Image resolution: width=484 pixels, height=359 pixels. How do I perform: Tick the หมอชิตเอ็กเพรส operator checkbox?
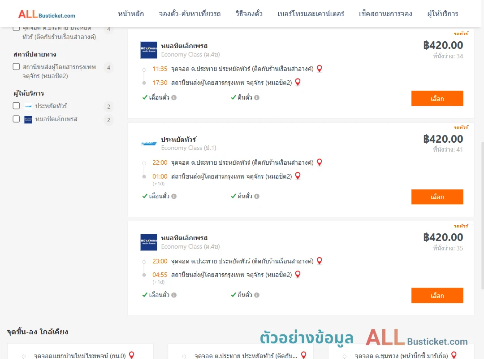pos(17,119)
